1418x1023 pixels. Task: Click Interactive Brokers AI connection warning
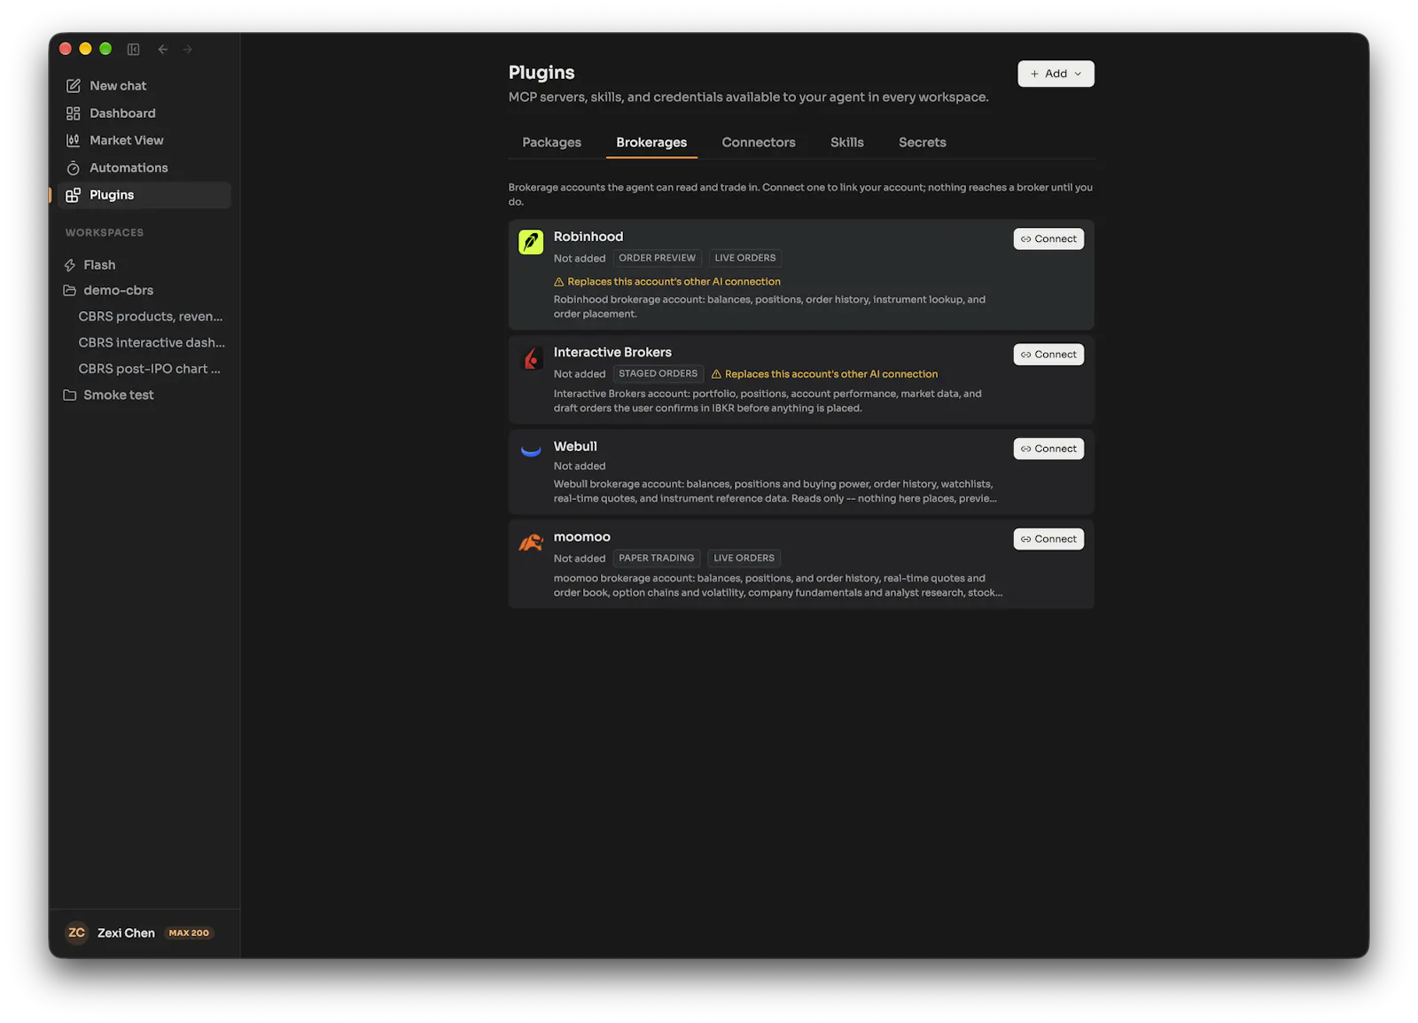pos(824,374)
